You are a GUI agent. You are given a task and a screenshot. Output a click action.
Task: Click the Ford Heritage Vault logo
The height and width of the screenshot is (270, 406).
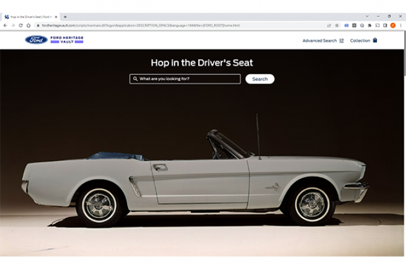point(54,40)
